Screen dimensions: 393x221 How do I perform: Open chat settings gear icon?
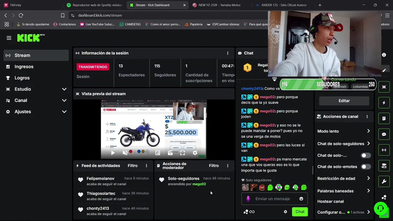coord(285,212)
